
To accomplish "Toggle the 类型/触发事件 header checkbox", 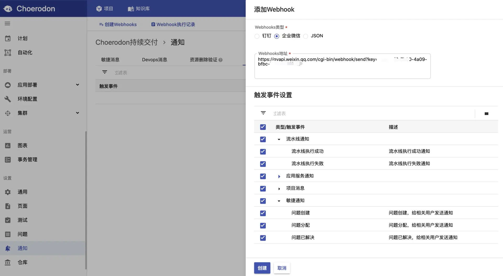I will tap(263, 127).
